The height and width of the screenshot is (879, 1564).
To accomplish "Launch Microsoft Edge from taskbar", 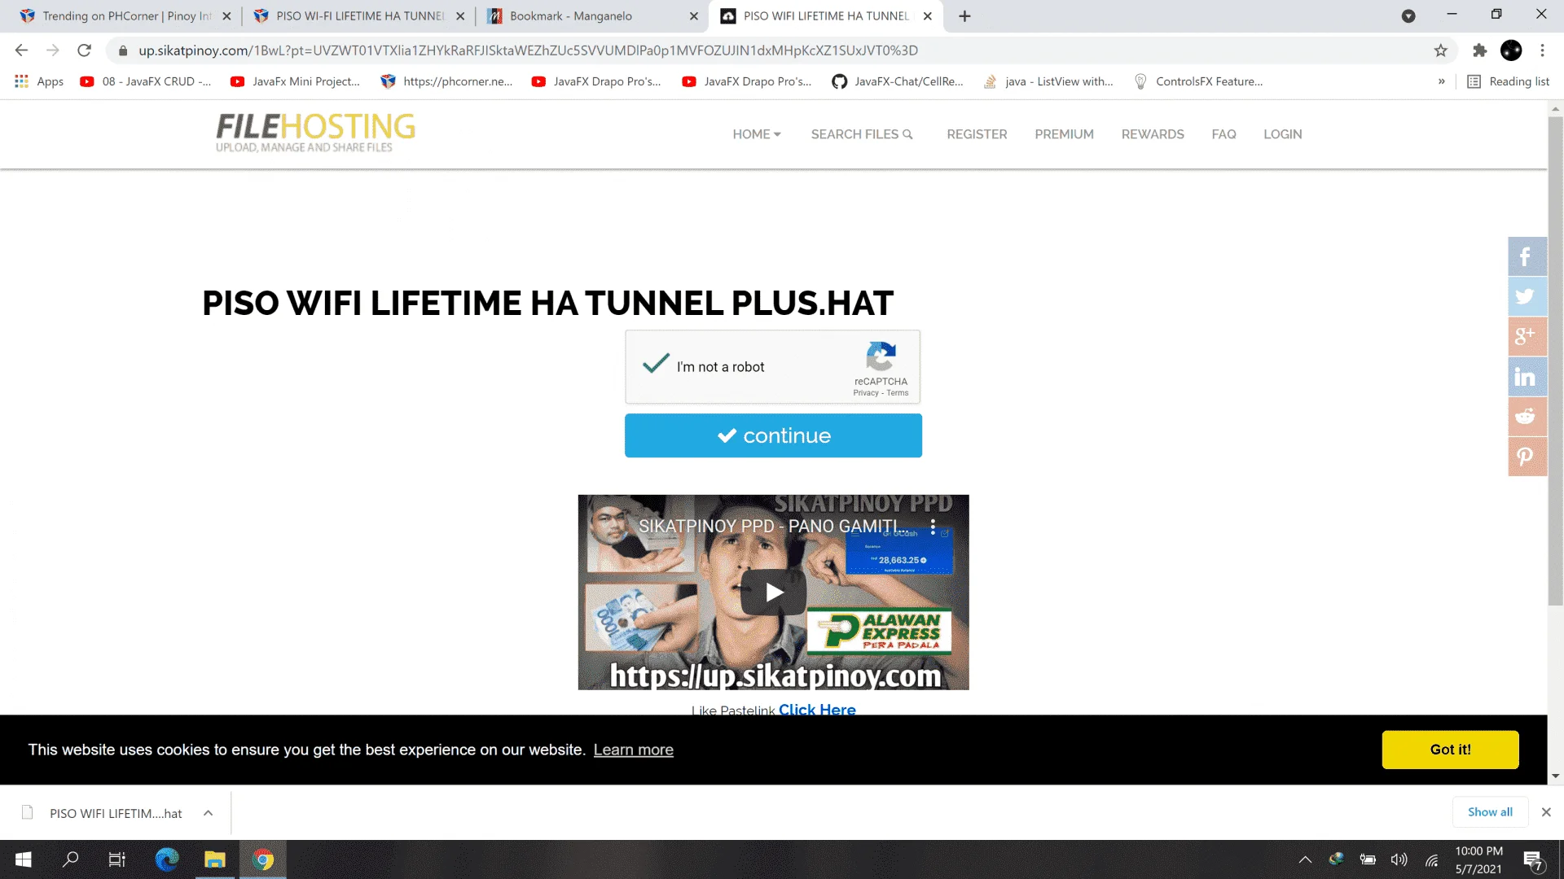I will click(x=167, y=859).
